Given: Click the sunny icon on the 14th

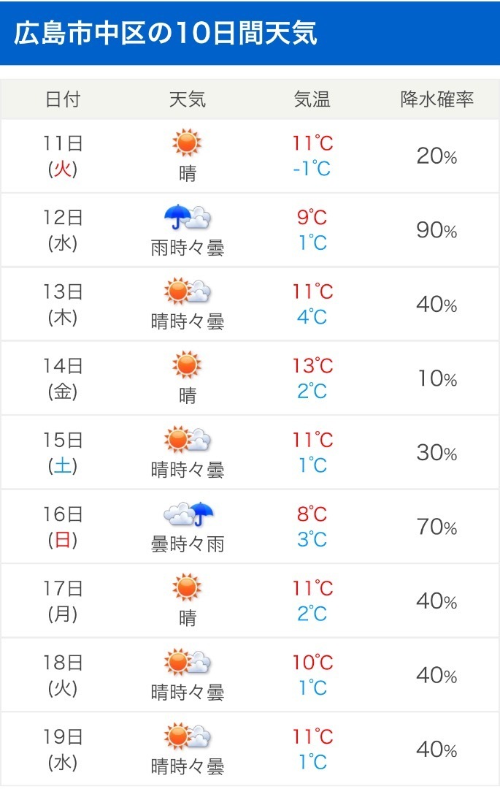Looking at the screenshot, I should [187, 365].
